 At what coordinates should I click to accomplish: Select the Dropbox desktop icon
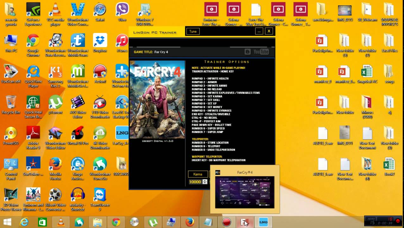tap(100, 43)
